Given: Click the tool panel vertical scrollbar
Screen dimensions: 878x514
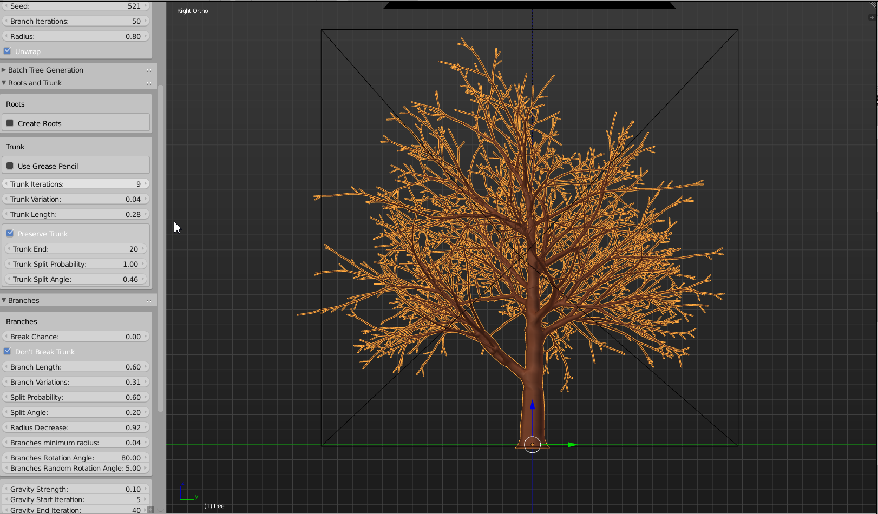Looking at the screenshot, I should click(160, 248).
